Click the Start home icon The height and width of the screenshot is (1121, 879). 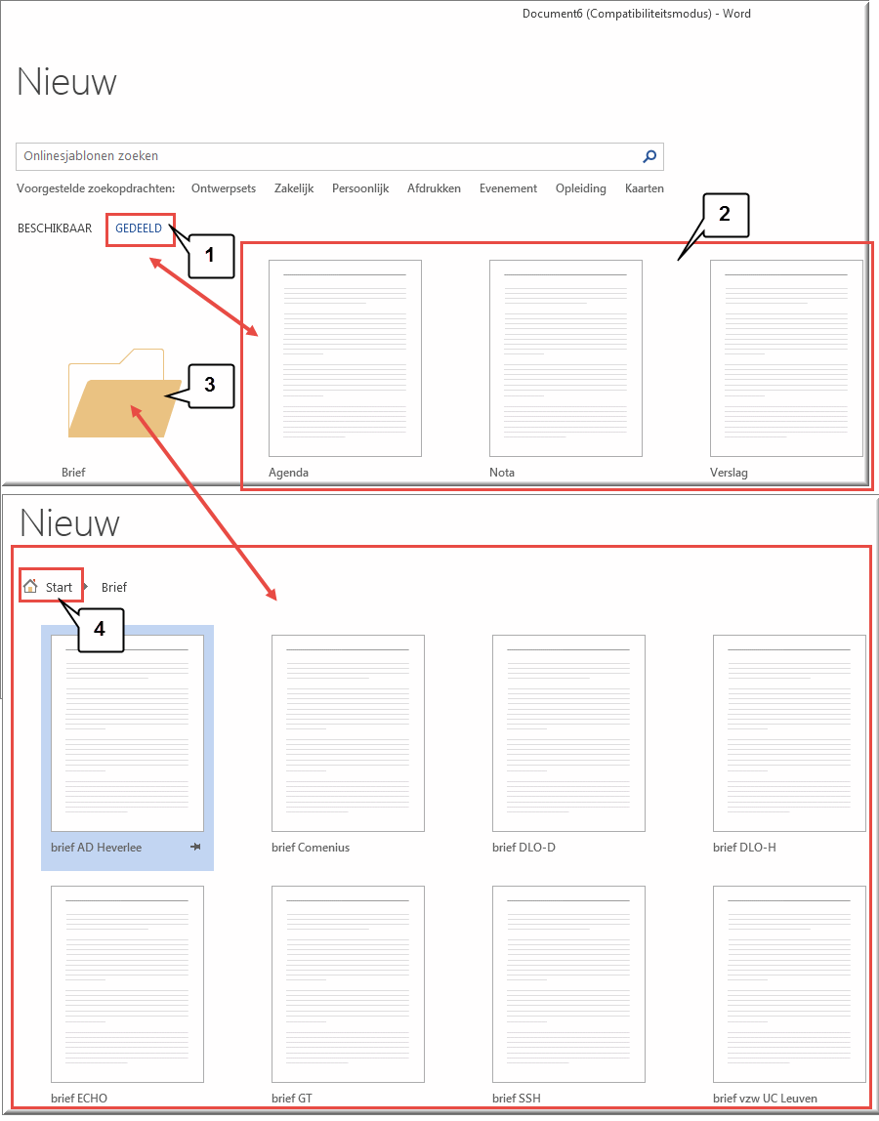click(x=30, y=587)
